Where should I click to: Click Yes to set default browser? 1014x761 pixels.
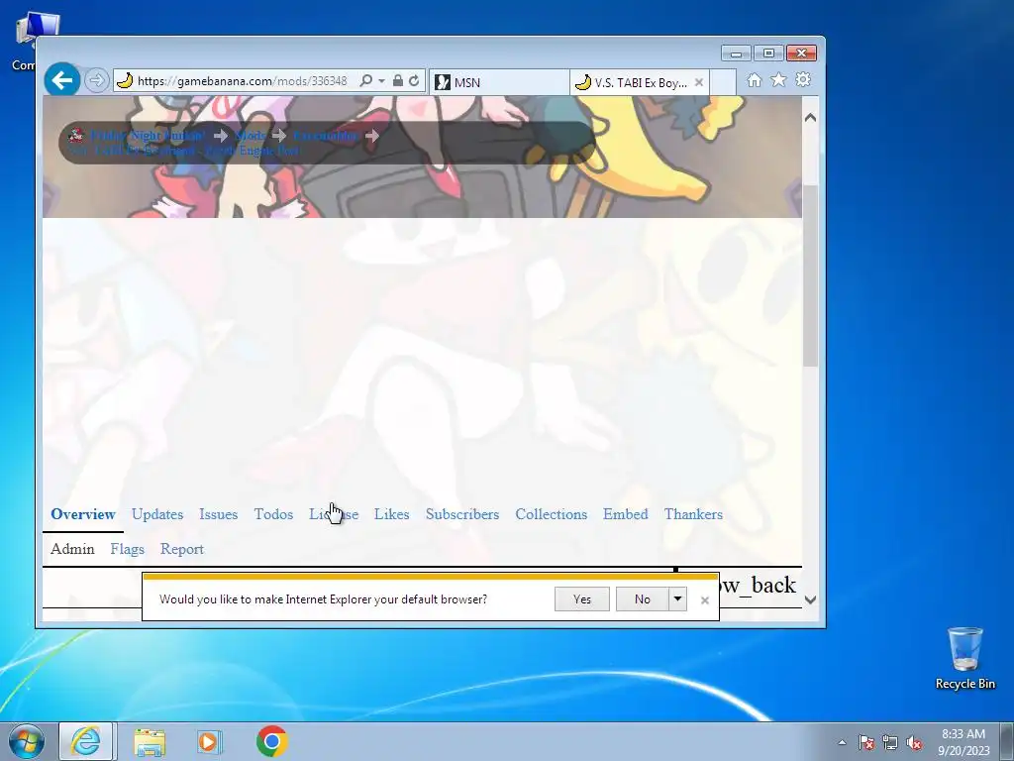582,599
